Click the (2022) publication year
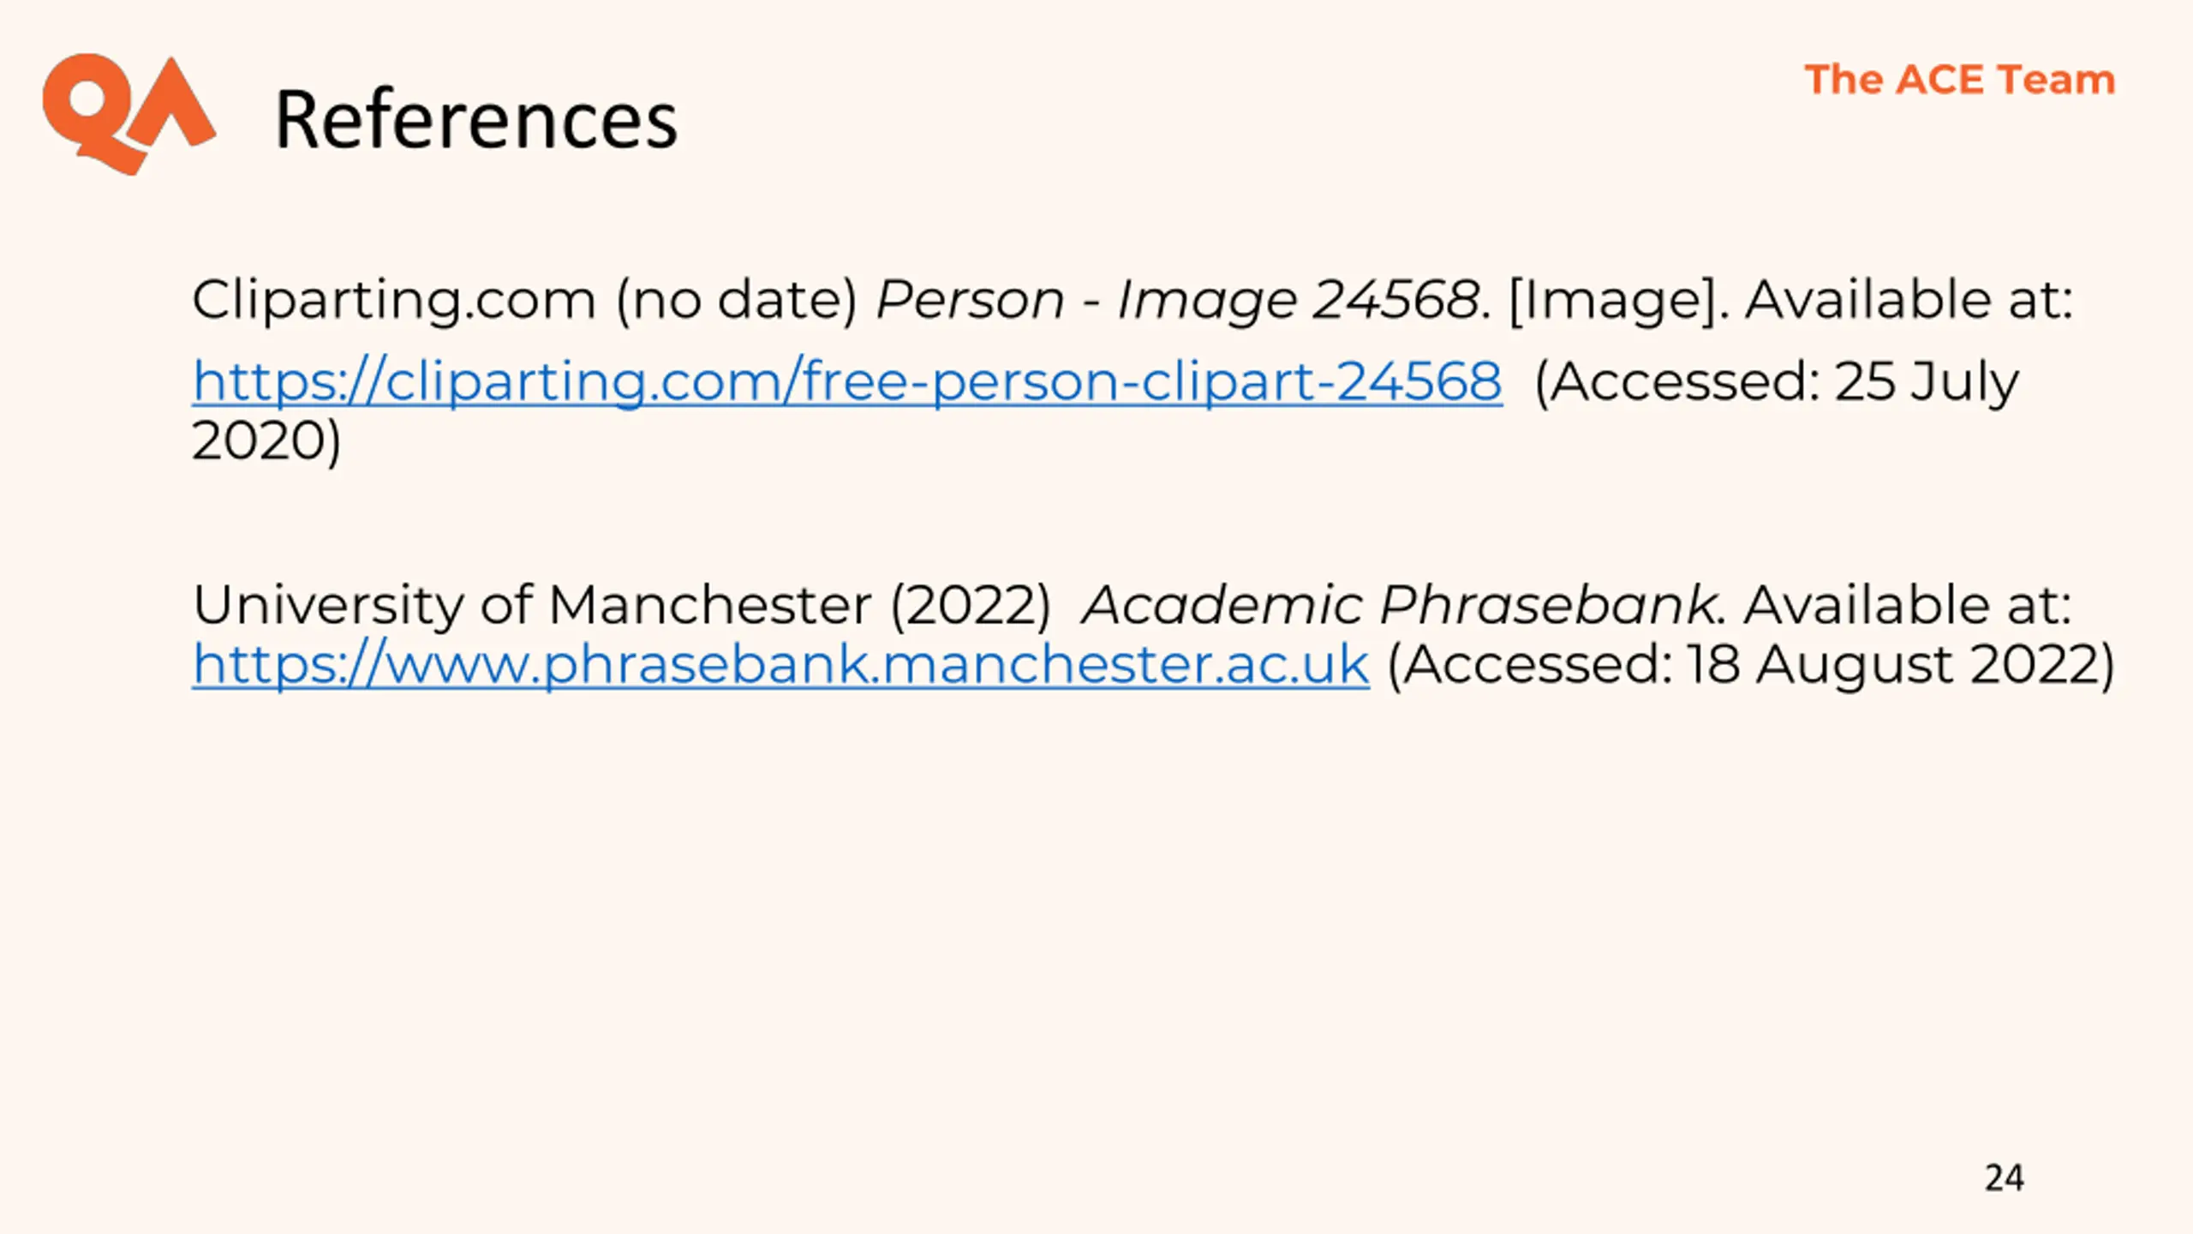 click(x=971, y=607)
